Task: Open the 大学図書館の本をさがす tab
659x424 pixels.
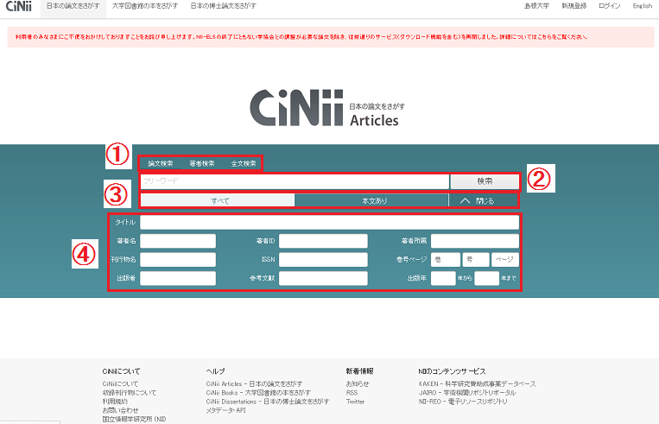Action: (145, 6)
